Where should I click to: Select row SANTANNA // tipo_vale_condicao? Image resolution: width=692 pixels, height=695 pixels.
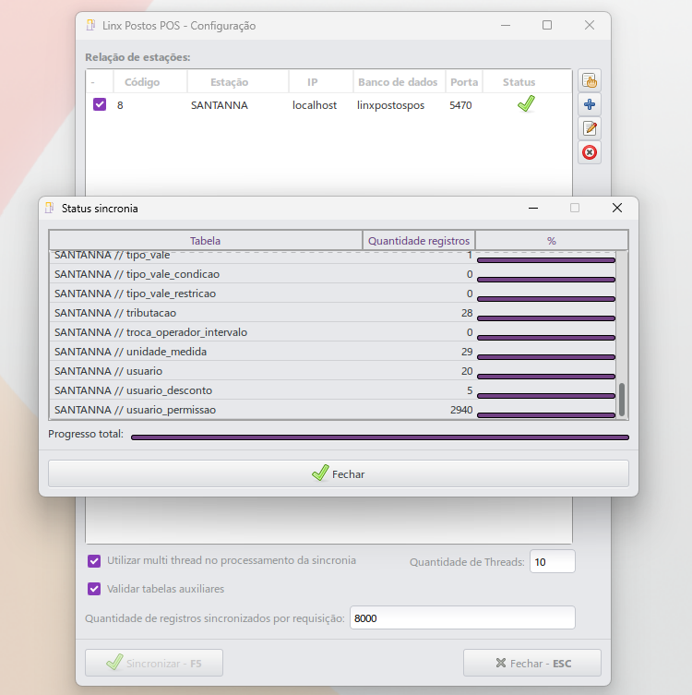click(x=333, y=274)
